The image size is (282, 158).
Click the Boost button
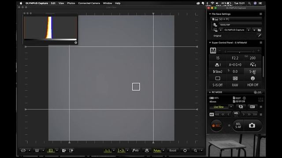tap(173, 151)
